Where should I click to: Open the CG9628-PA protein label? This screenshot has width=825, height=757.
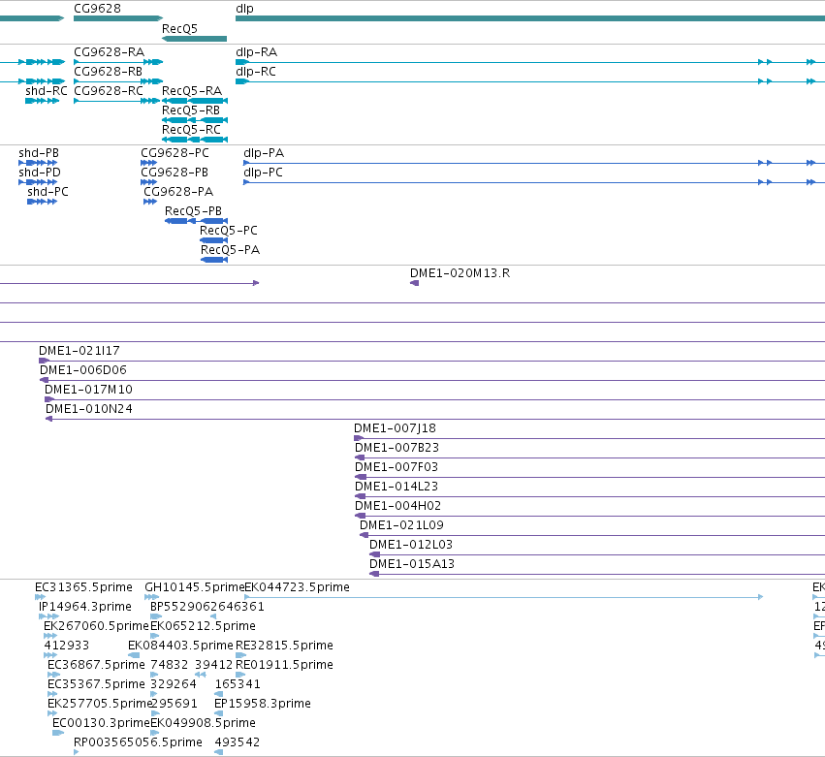point(178,192)
